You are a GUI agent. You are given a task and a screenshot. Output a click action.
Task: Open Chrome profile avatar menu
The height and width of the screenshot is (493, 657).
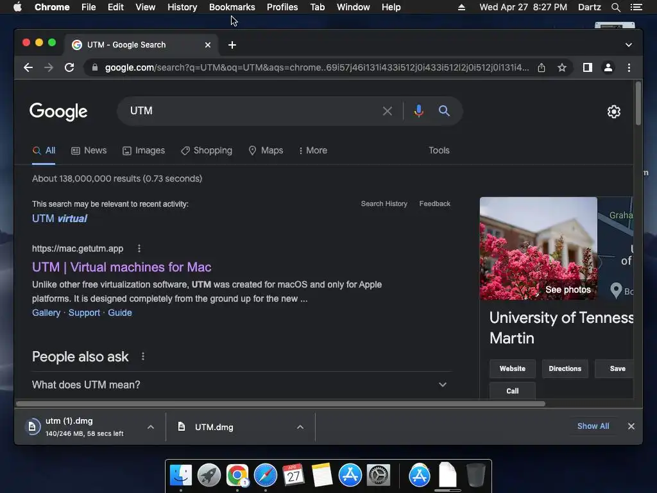click(608, 67)
